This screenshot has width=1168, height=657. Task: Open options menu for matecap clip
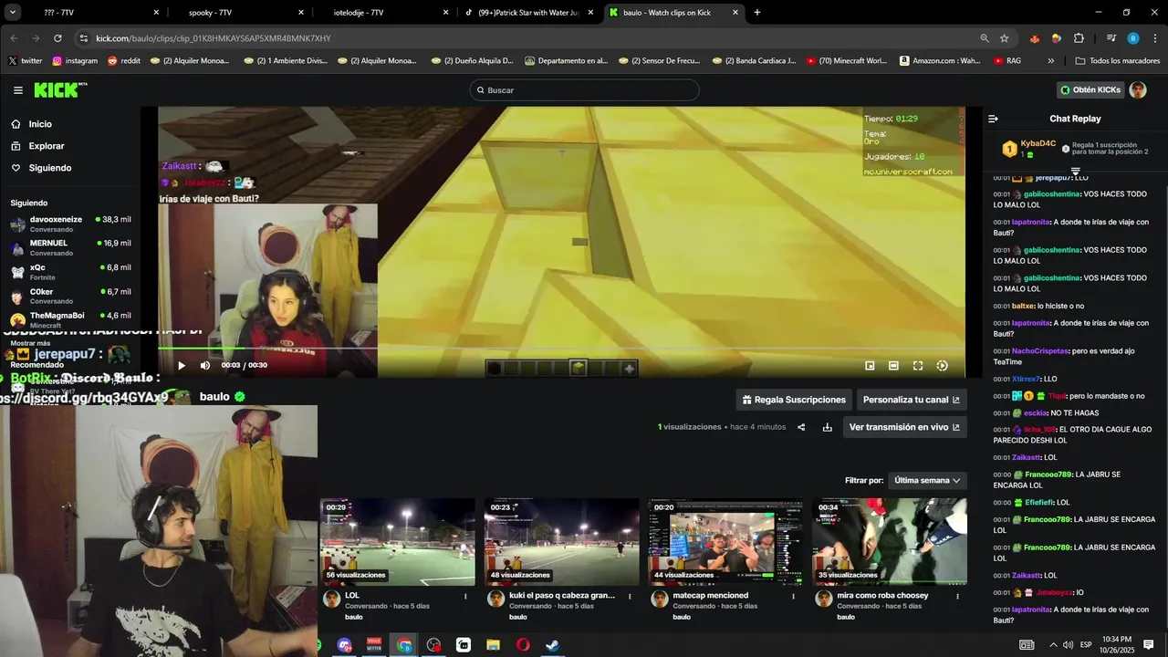[793, 596]
